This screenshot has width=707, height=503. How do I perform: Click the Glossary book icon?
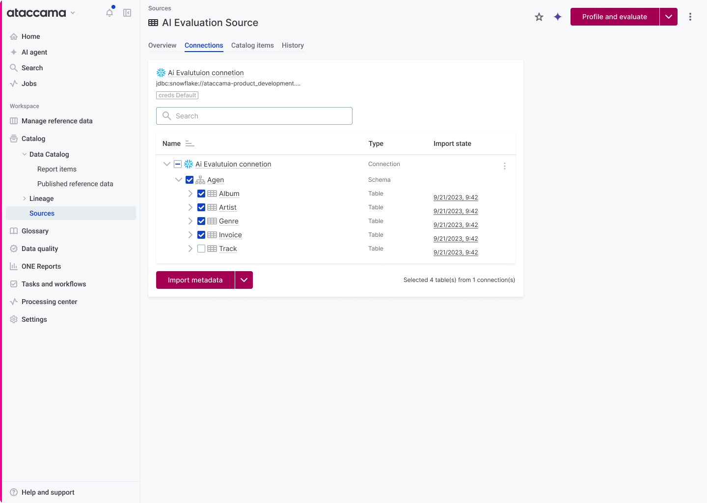click(14, 231)
